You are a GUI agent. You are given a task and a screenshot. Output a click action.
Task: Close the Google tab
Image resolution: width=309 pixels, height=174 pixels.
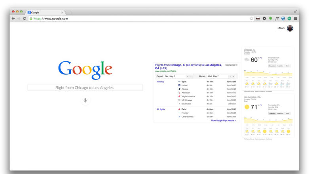point(62,12)
